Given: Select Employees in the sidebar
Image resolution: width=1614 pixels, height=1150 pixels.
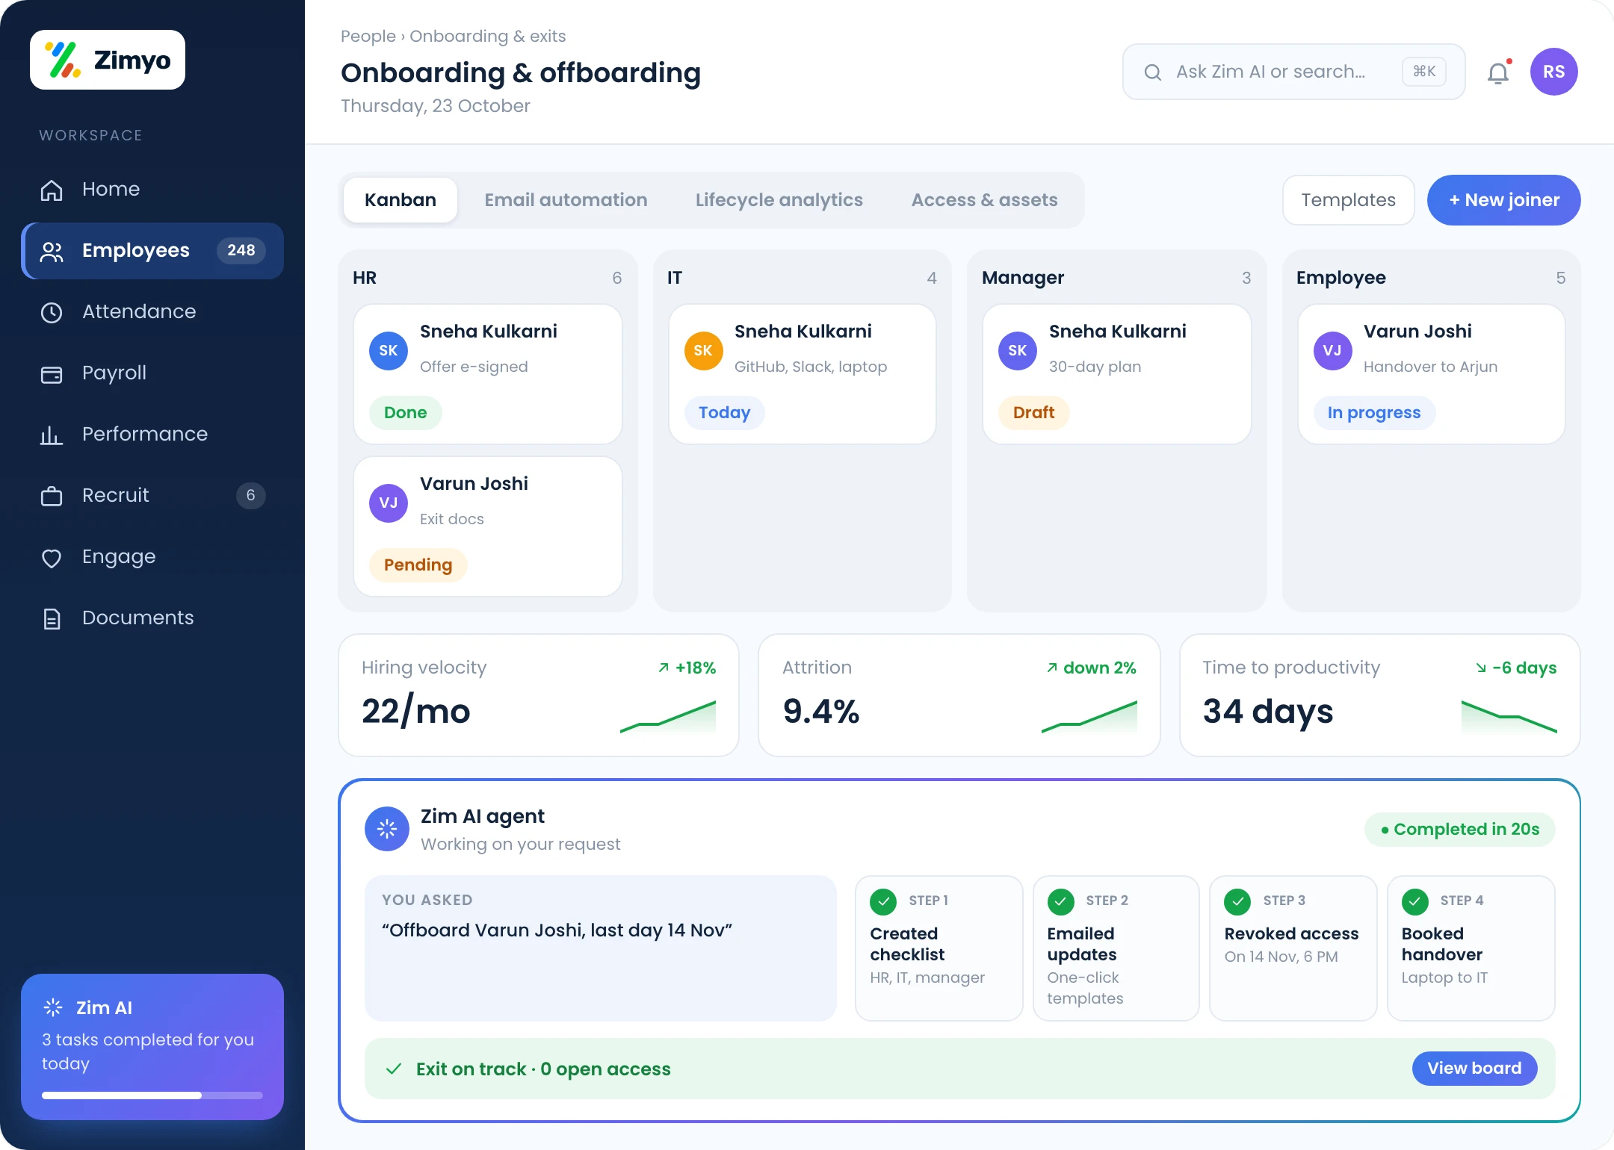Looking at the screenshot, I should (152, 250).
